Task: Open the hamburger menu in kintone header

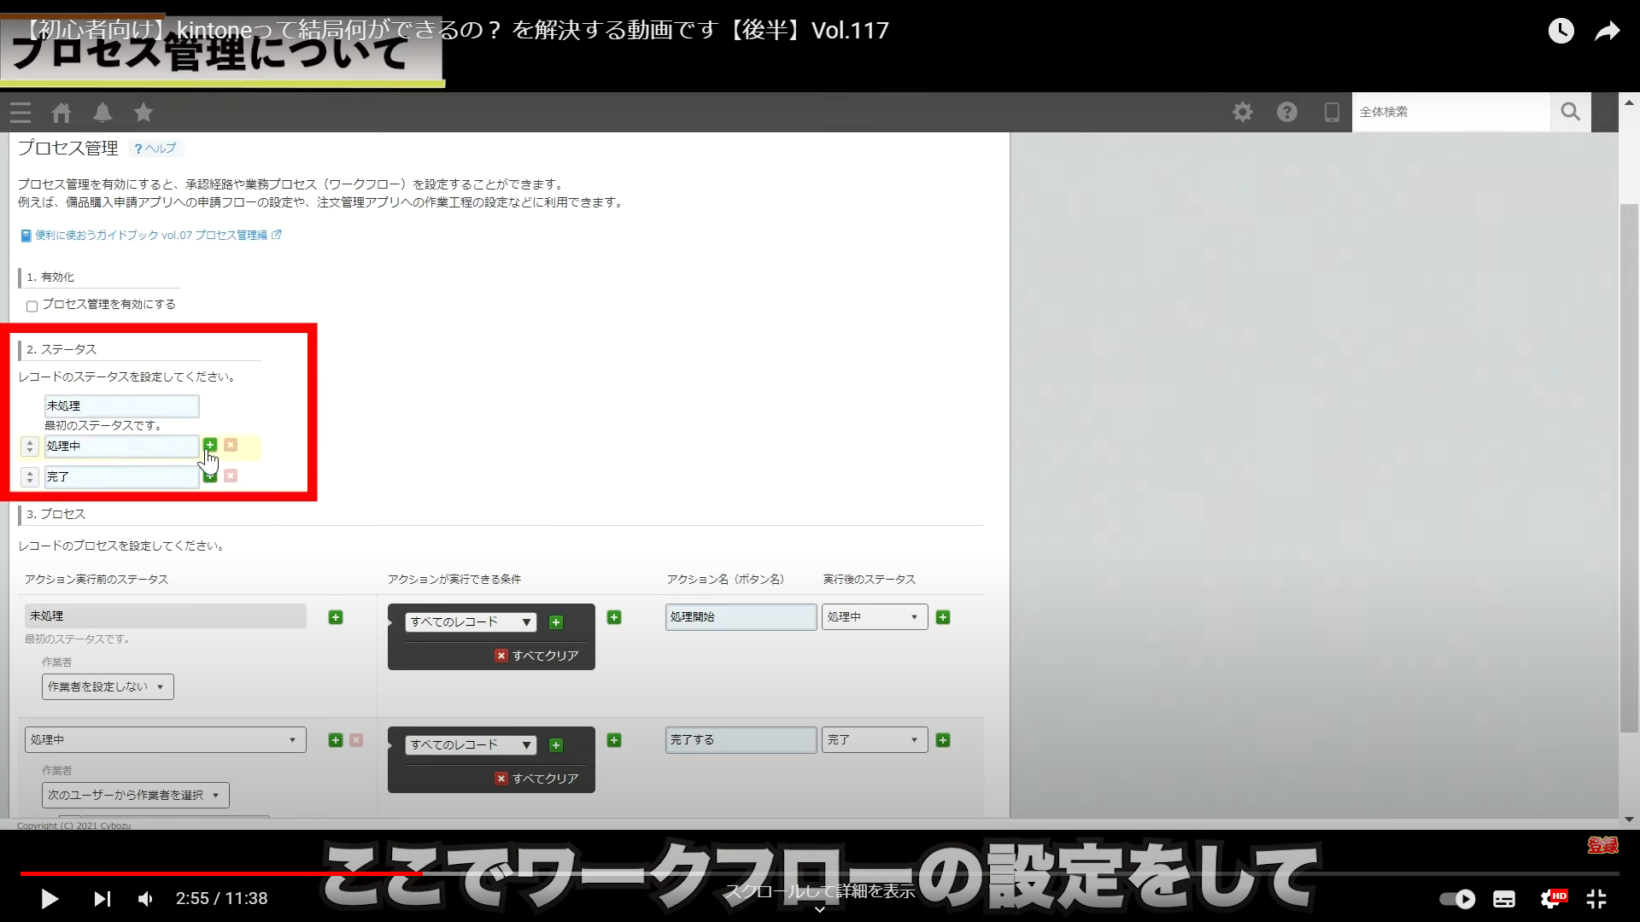Action: [20, 113]
